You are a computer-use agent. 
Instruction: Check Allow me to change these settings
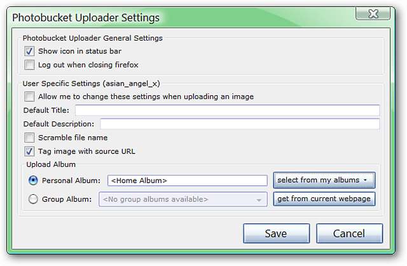click(29, 96)
